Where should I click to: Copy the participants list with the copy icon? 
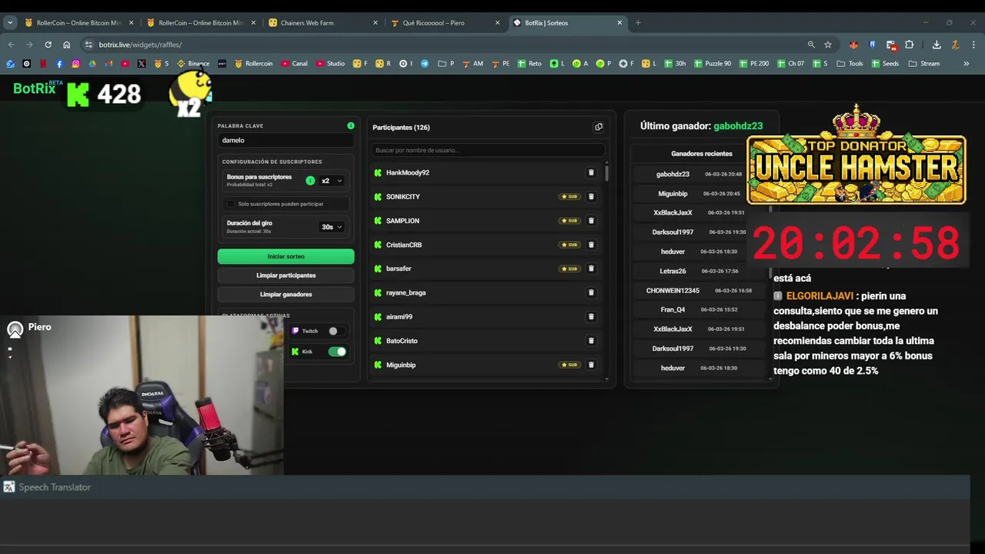click(599, 127)
